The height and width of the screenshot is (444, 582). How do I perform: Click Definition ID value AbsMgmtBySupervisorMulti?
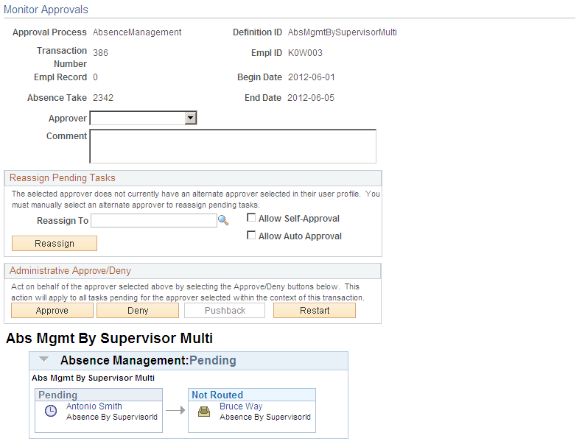point(343,32)
